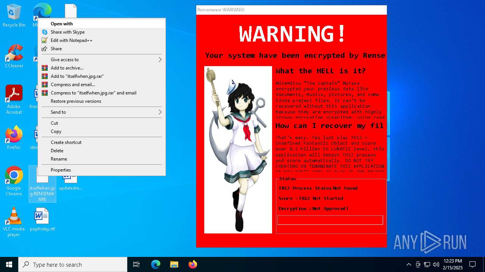The image size is (485, 272).
Task: Click 'What the HELL is it?' heading
Action: (321, 71)
